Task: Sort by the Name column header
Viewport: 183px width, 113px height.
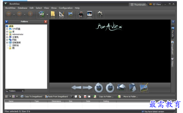Action: [17, 101]
